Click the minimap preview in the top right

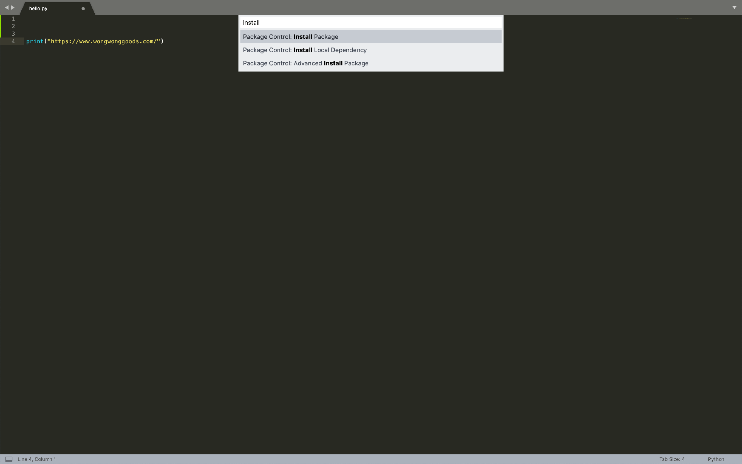684,18
